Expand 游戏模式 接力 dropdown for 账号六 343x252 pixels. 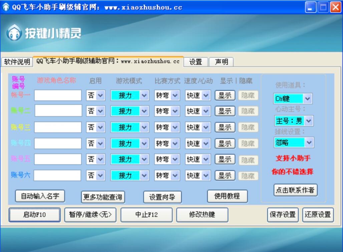coord(144,176)
